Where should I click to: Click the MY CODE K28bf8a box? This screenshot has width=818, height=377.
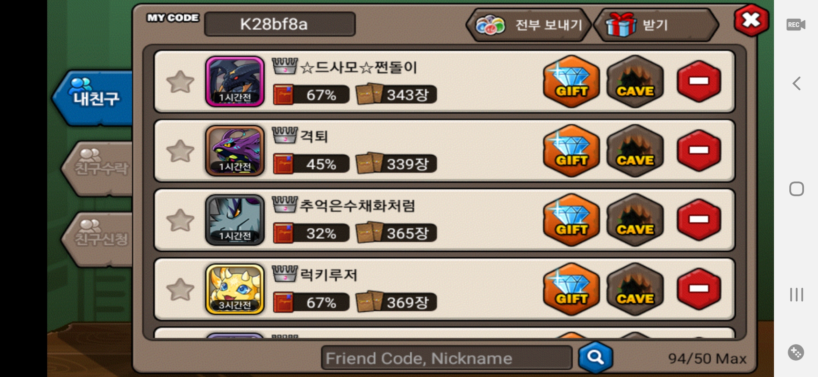[x=280, y=24]
